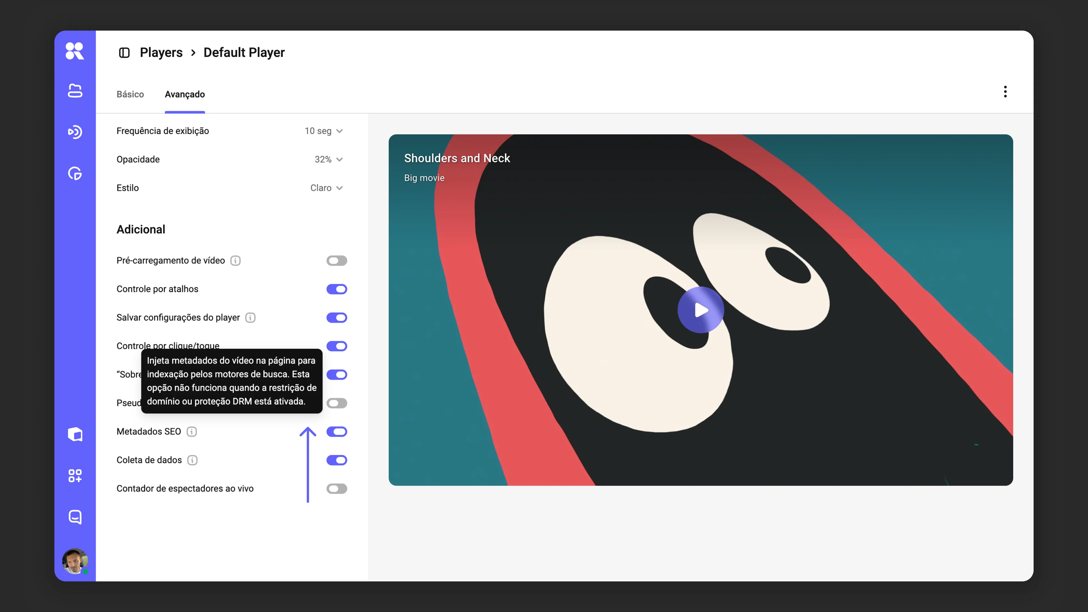Click the Coleta de dados label
The width and height of the screenshot is (1088, 612).
pos(149,460)
